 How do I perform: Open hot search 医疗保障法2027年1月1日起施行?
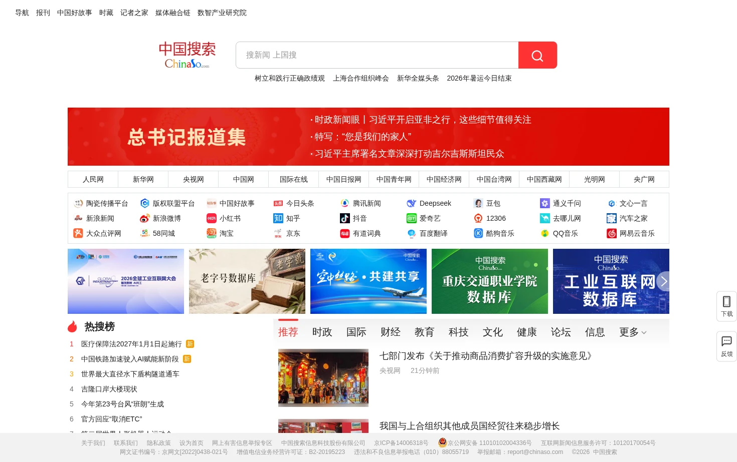tap(131, 344)
